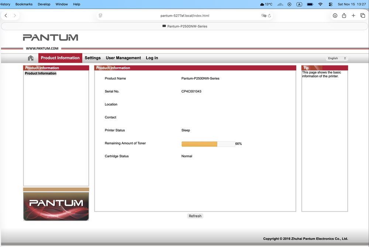This screenshot has height=247, width=369.
Task: Open the Share icon in Safari toolbar
Action: pyautogui.click(x=344, y=16)
